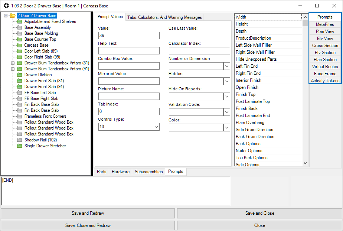Click the Tab Index field
343x231 pixels.
[129, 111]
